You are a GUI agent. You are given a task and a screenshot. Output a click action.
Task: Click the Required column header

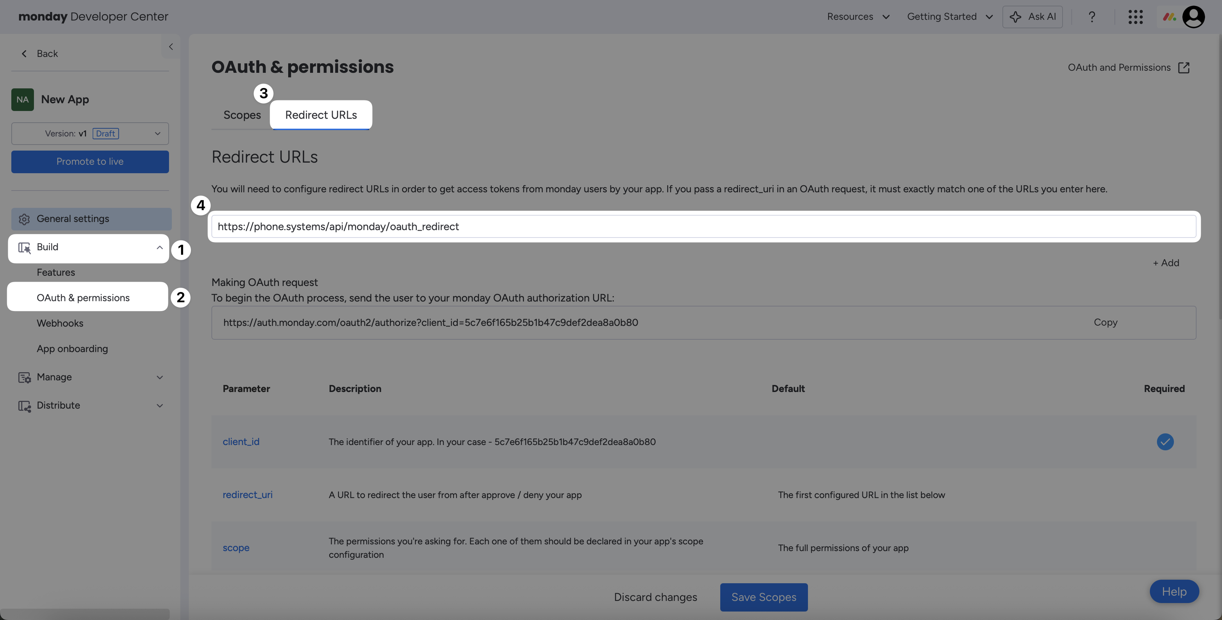[1164, 389]
